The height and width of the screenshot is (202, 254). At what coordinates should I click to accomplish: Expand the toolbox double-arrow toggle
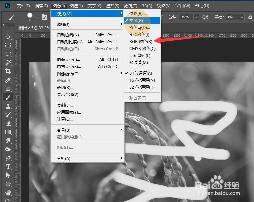pos(4,25)
